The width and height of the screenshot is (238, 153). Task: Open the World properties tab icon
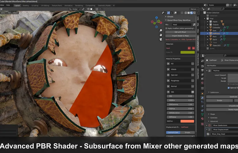point(202,83)
